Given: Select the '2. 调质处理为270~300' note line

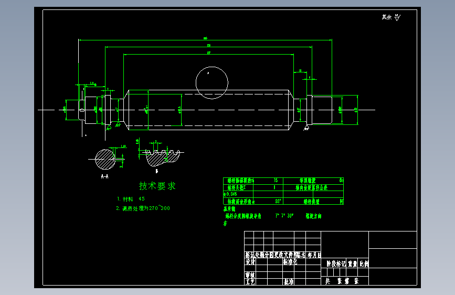Looking at the screenshot, I should pyautogui.click(x=143, y=208).
